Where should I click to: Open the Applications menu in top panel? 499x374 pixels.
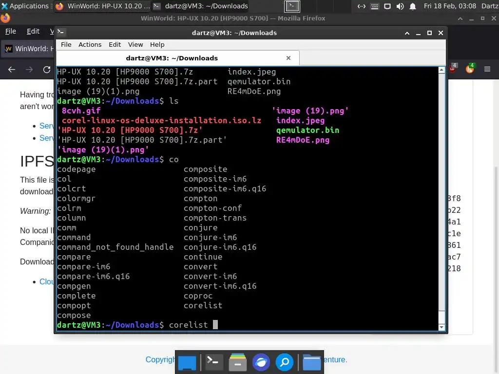tap(25, 6)
